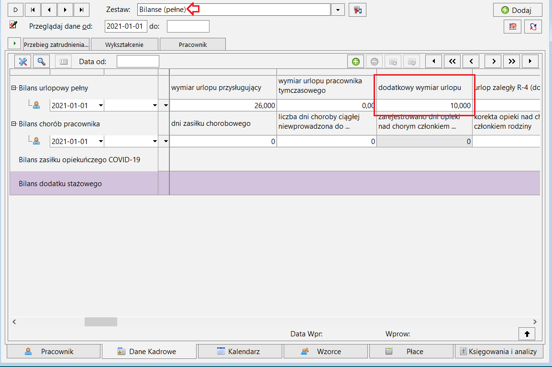Click the single right chevron navigation button

point(493,61)
